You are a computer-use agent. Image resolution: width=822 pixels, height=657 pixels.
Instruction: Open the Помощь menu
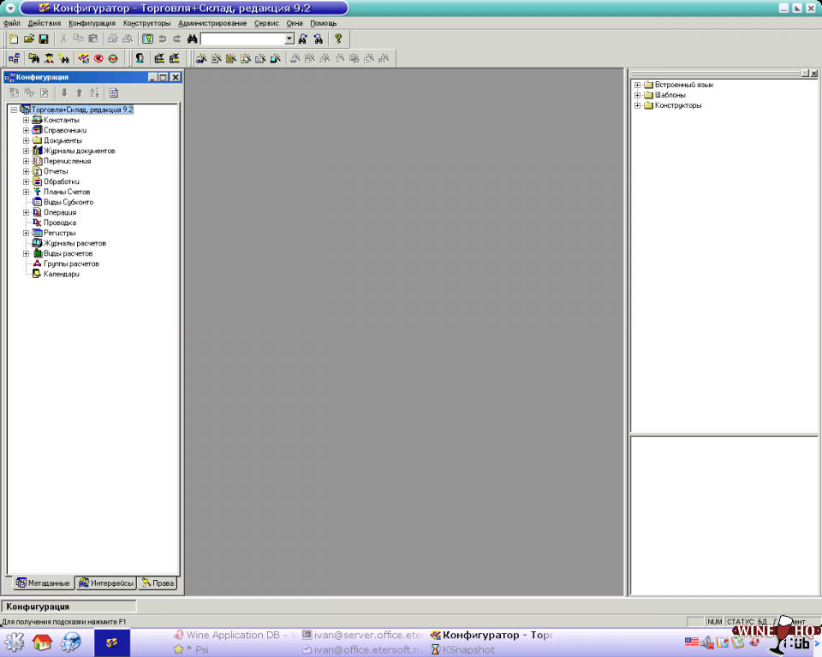[324, 23]
